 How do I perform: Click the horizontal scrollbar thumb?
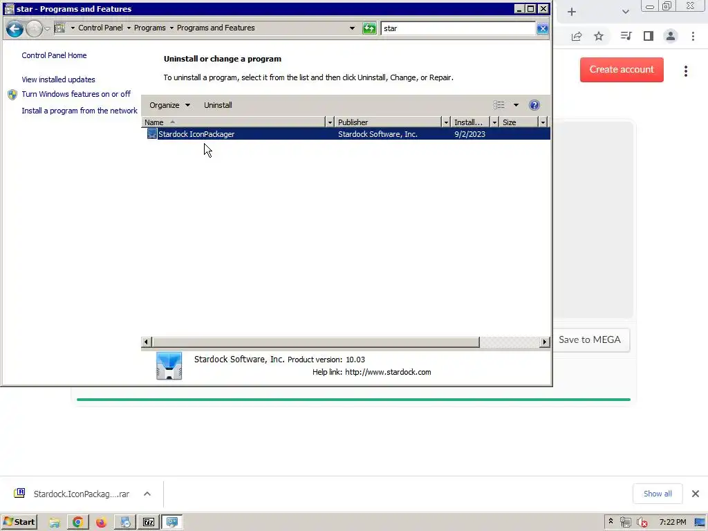[x=315, y=342]
